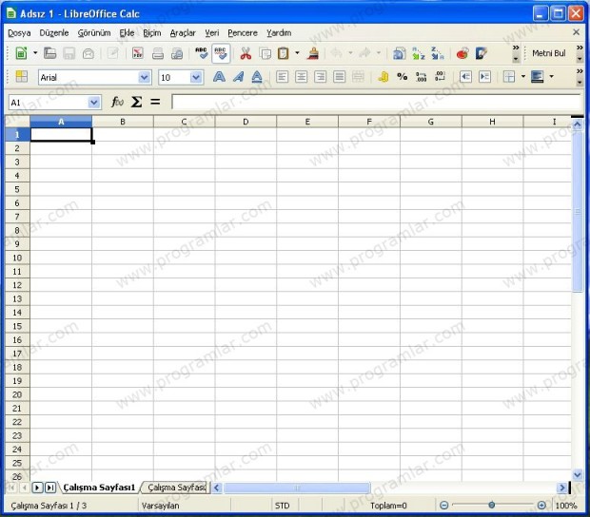Open the Görünüm menu
The width and height of the screenshot is (590, 517).
tap(94, 33)
